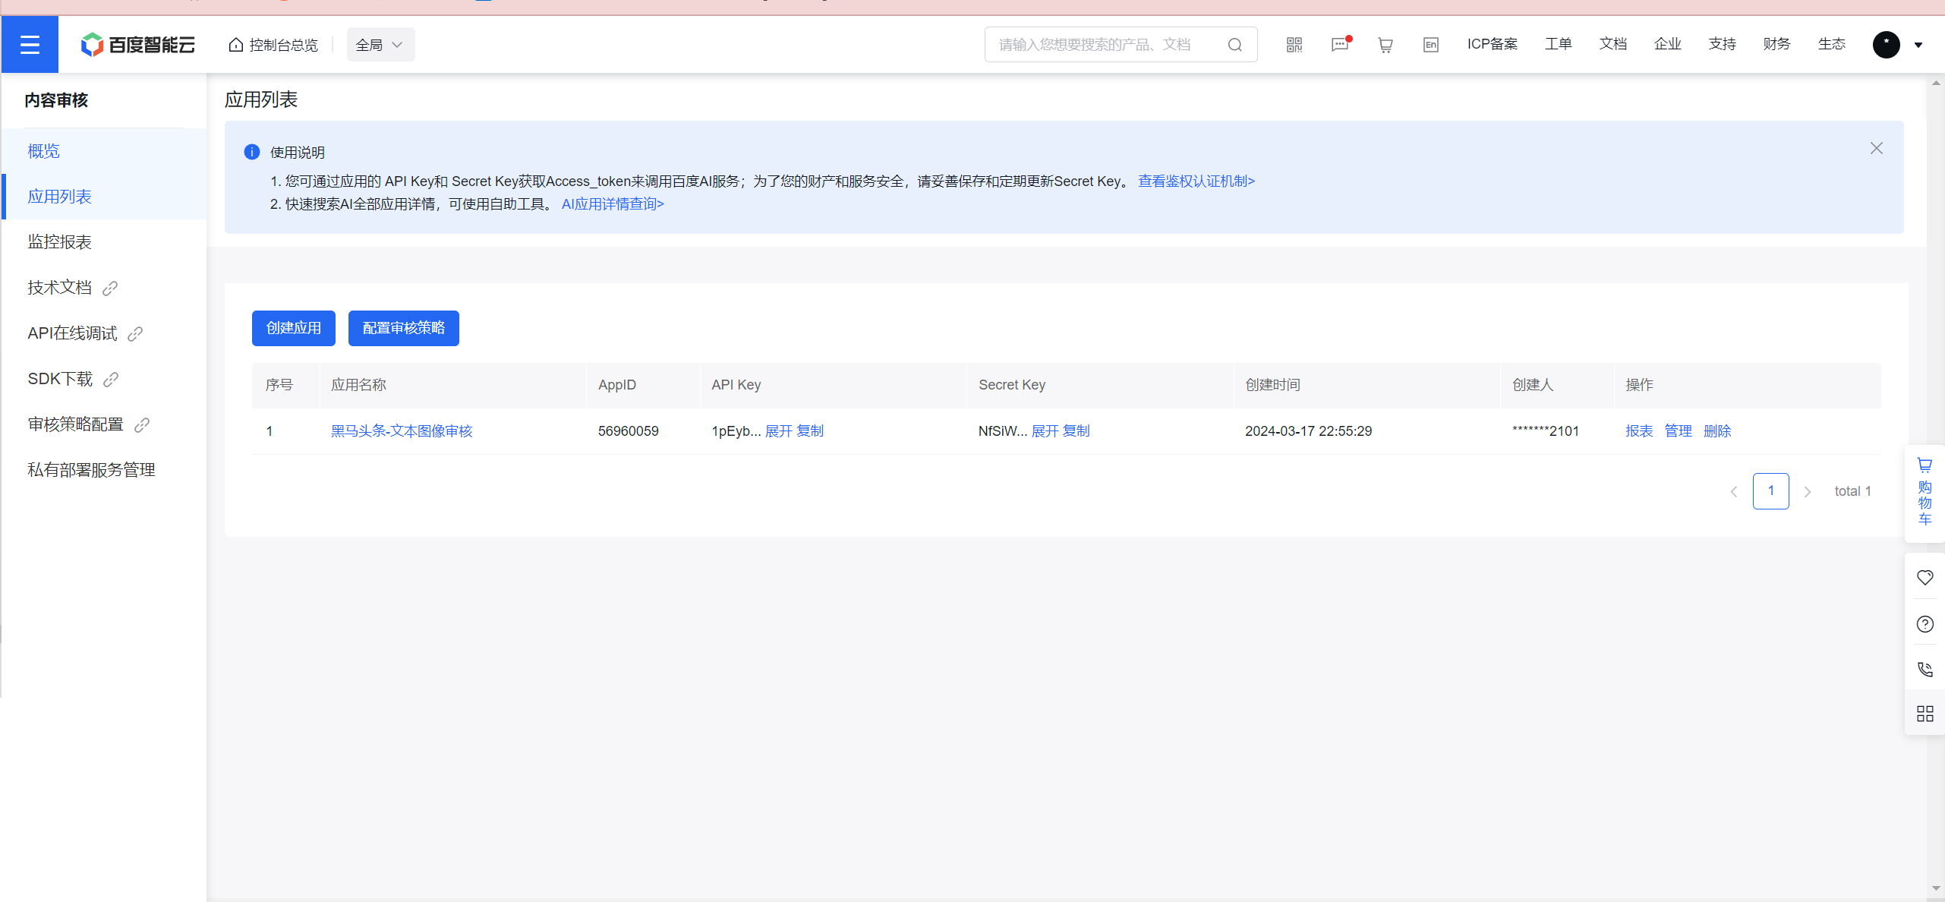This screenshot has height=902, width=1945.
Task: Open the grid apps icon in right sidebar
Action: (1925, 714)
